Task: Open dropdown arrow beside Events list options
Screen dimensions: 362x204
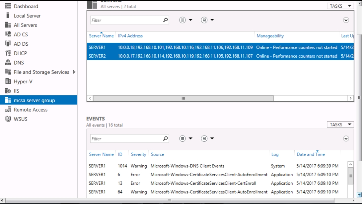Action: click(x=190, y=138)
